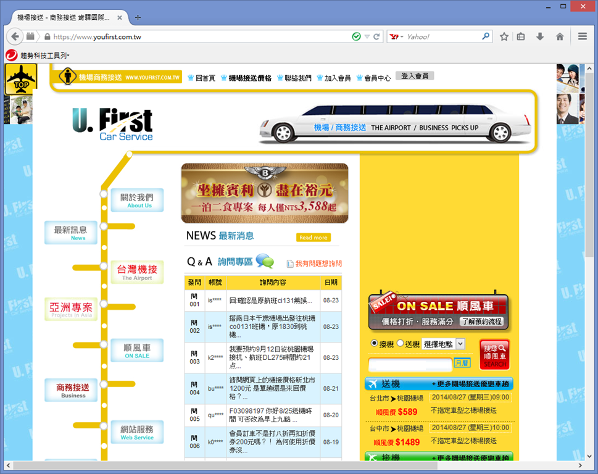Click the Q&A chat bubbles icon
The height and width of the screenshot is (474, 598).
coord(265,261)
